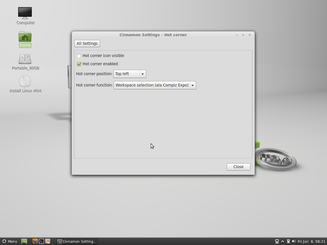Open the Hot corner position dropdown
Viewport: 327px width, 245px height.
tap(130, 74)
